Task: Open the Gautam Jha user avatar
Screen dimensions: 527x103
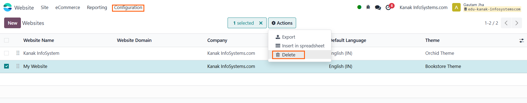Action: pos(456,7)
